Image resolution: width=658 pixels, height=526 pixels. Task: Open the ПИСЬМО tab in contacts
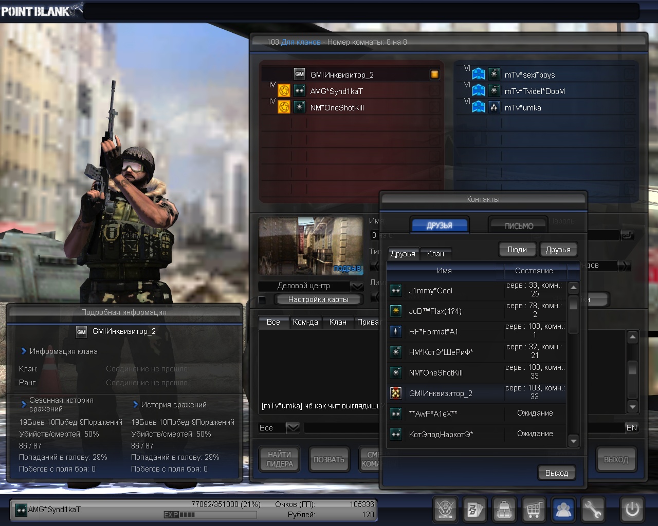pyautogui.click(x=518, y=226)
